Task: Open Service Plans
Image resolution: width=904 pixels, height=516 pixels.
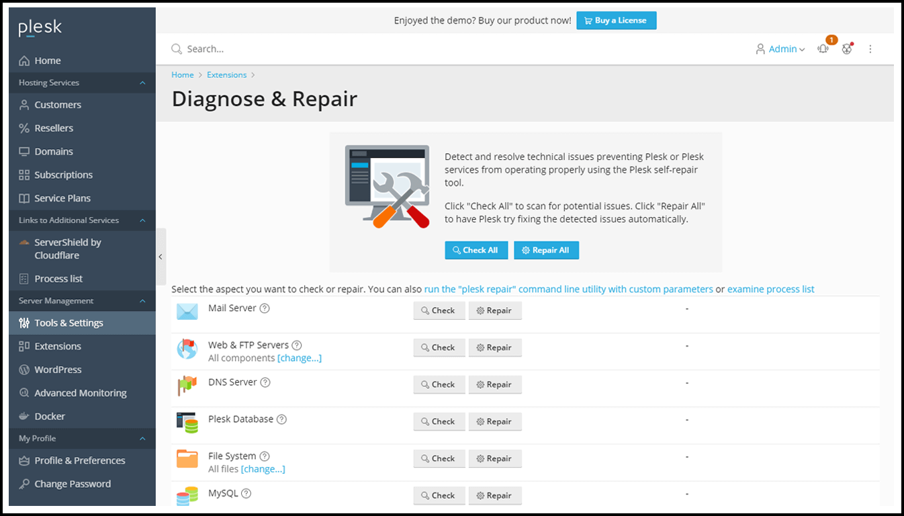Action: click(x=82, y=199)
